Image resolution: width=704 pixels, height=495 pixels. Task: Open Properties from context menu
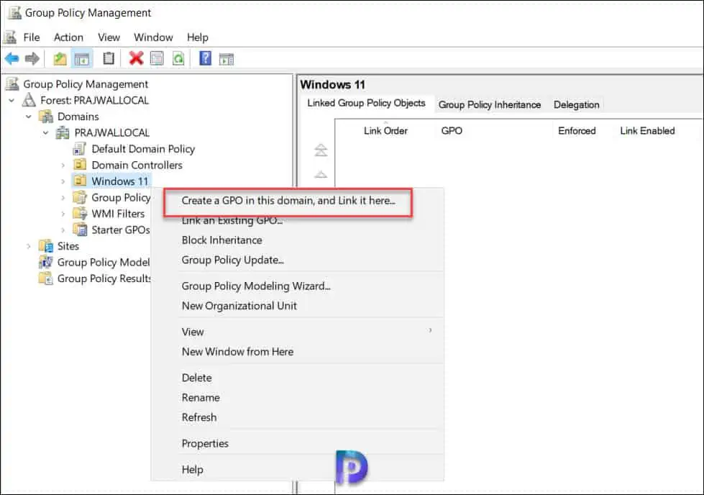205,443
